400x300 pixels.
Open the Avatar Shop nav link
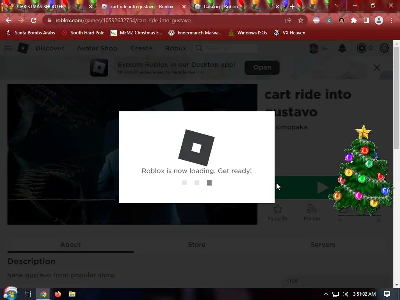tap(97, 48)
